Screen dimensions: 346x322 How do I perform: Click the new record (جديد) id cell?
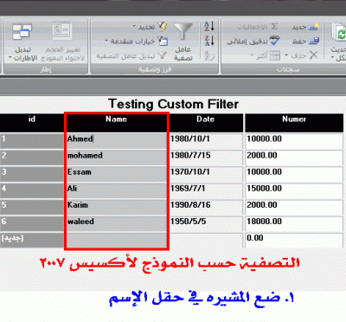point(32,240)
